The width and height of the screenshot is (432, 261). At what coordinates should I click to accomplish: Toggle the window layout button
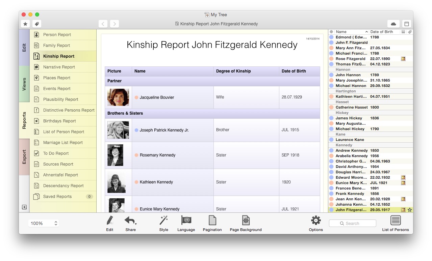(407, 24)
